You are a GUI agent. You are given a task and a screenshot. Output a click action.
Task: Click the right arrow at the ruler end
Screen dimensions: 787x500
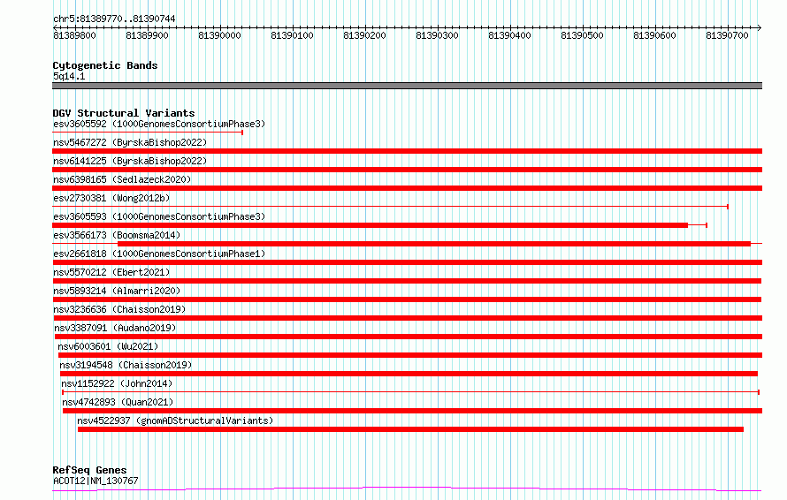tap(760, 27)
